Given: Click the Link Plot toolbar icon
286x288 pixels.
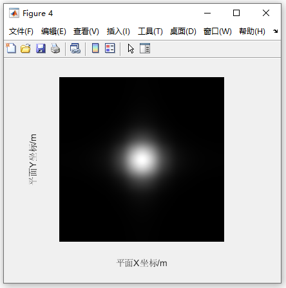Looking at the screenshot, I should [x=75, y=48].
